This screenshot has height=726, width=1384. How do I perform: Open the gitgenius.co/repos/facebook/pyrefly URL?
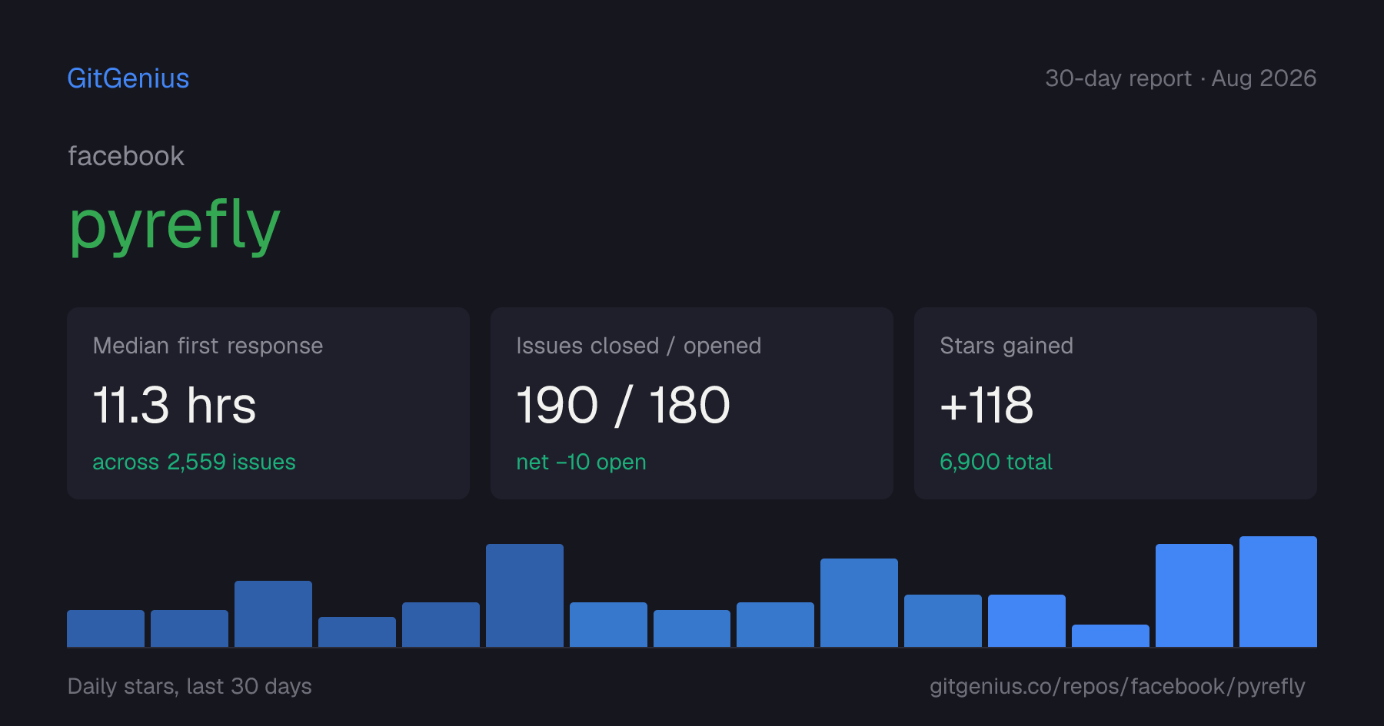1117,686
